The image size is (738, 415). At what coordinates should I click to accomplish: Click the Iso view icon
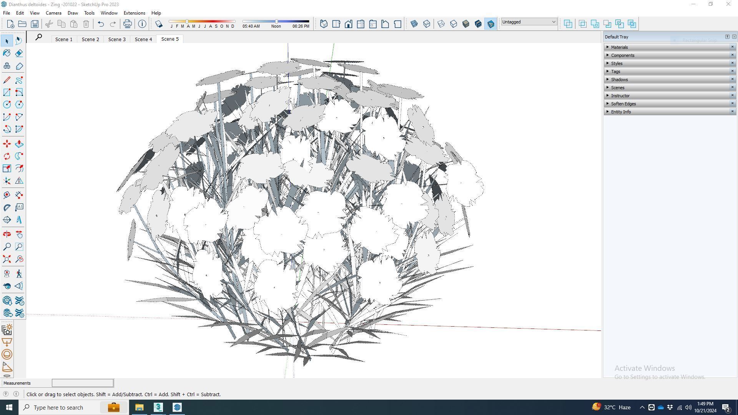coord(324,24)
